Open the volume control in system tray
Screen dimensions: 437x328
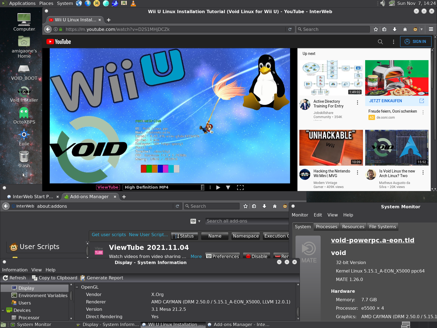click(383, 3)
